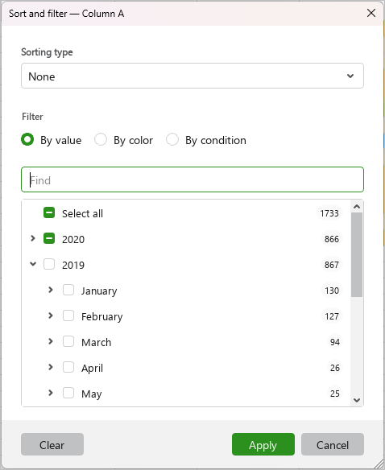Viewport: 385px width, 470px height.
Task: Click the Sorting type label
Action: point(47,52)
